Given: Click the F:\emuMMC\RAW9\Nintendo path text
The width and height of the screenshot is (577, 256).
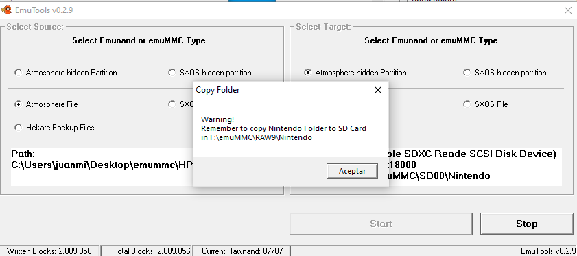Looking at the screenshot, I should (261, 137).
